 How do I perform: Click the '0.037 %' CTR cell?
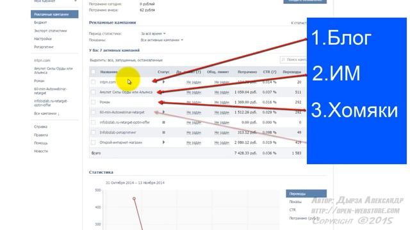point(270,92)
